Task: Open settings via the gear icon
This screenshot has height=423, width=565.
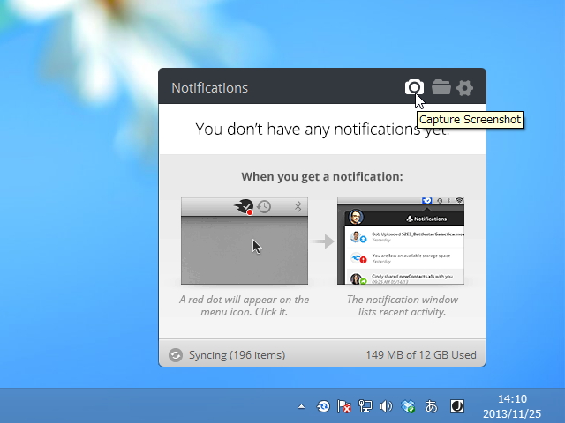Action: click(x=464, y=88)
